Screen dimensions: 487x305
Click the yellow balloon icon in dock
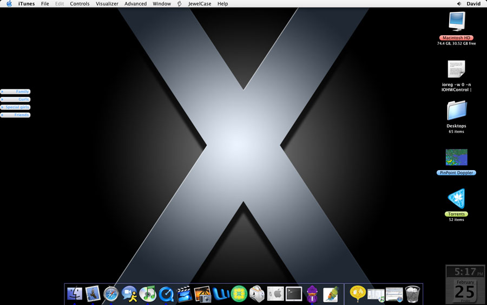[358, 294]
